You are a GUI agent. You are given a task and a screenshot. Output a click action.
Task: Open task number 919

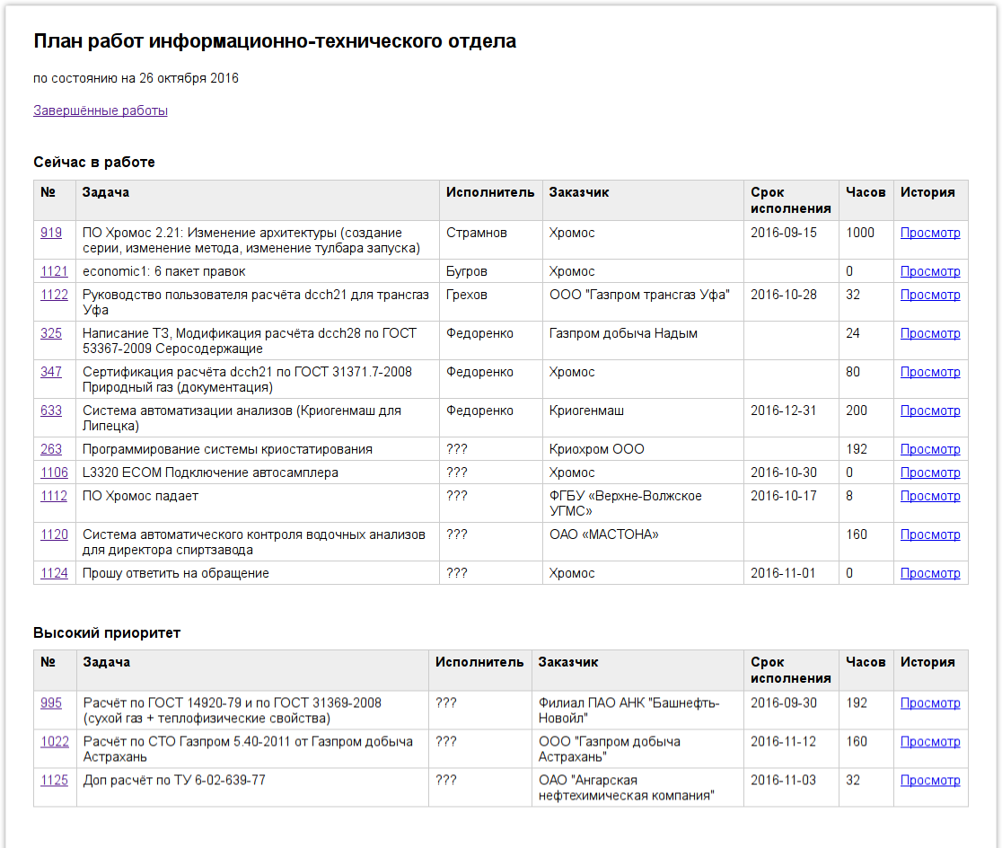(51, 233)
